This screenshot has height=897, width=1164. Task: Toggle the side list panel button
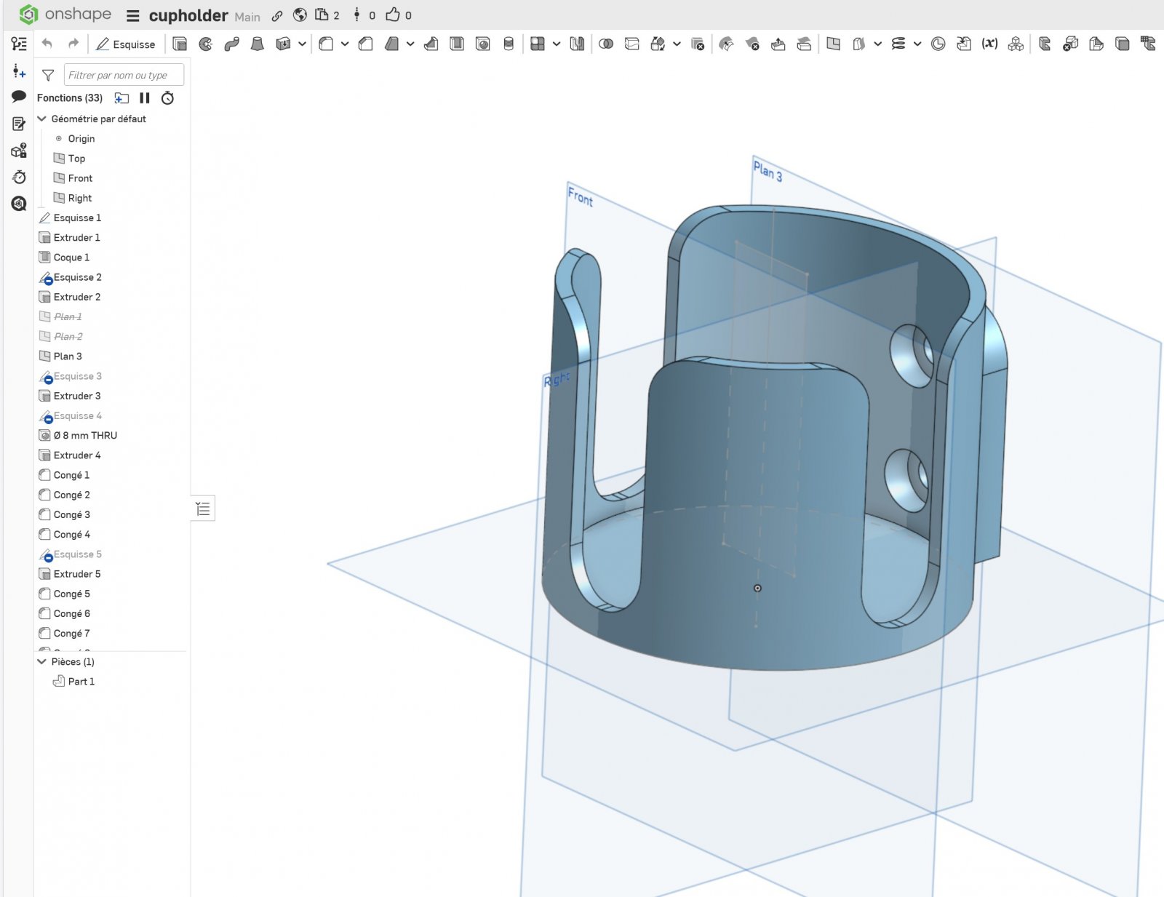click(203, 509)
